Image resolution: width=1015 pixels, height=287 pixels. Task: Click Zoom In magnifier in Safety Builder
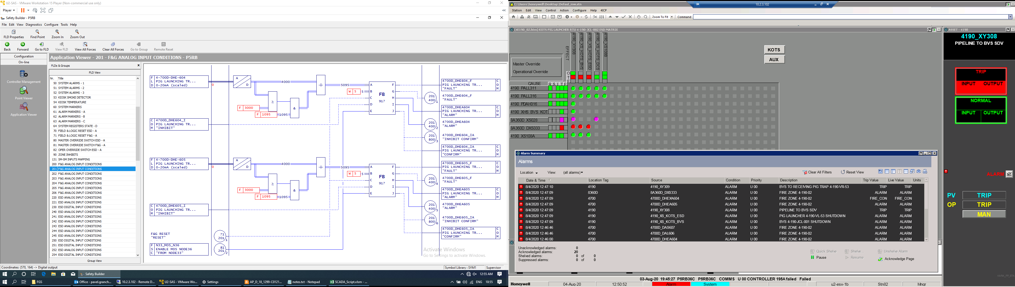[57, 32]
